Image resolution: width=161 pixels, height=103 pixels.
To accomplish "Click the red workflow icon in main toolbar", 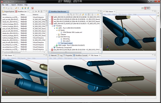I will 32,8.
